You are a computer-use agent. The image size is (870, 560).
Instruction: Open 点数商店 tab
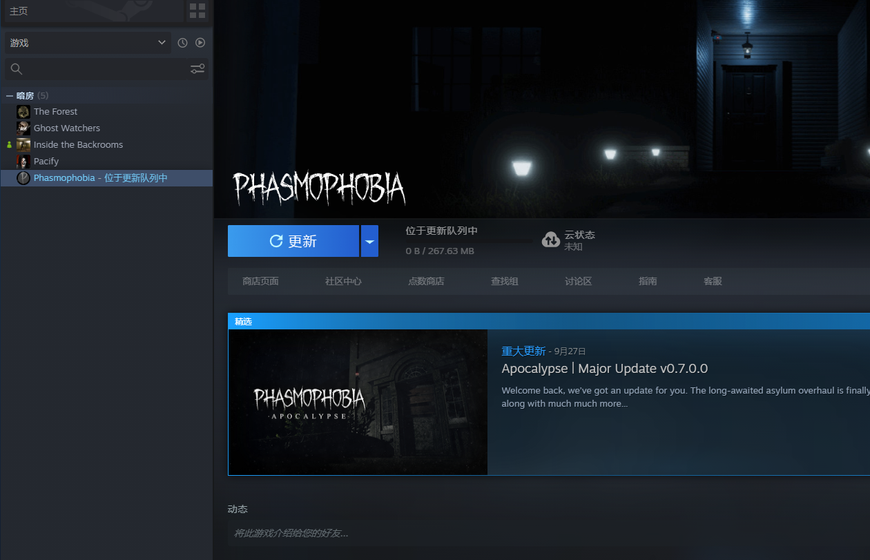(426, 281)
